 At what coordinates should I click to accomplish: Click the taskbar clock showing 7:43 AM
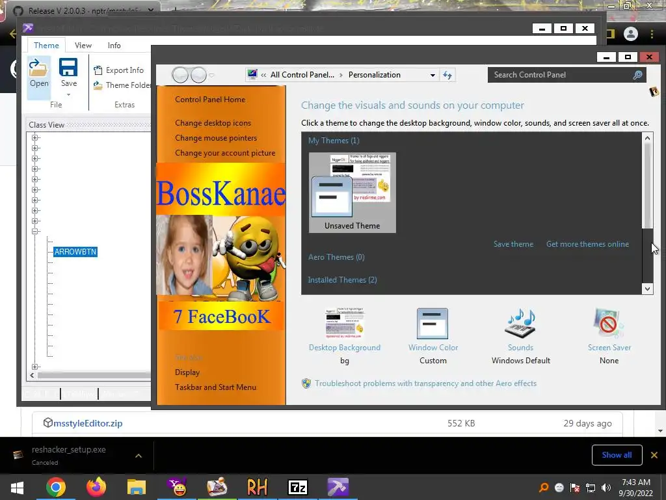coord(636,488)
